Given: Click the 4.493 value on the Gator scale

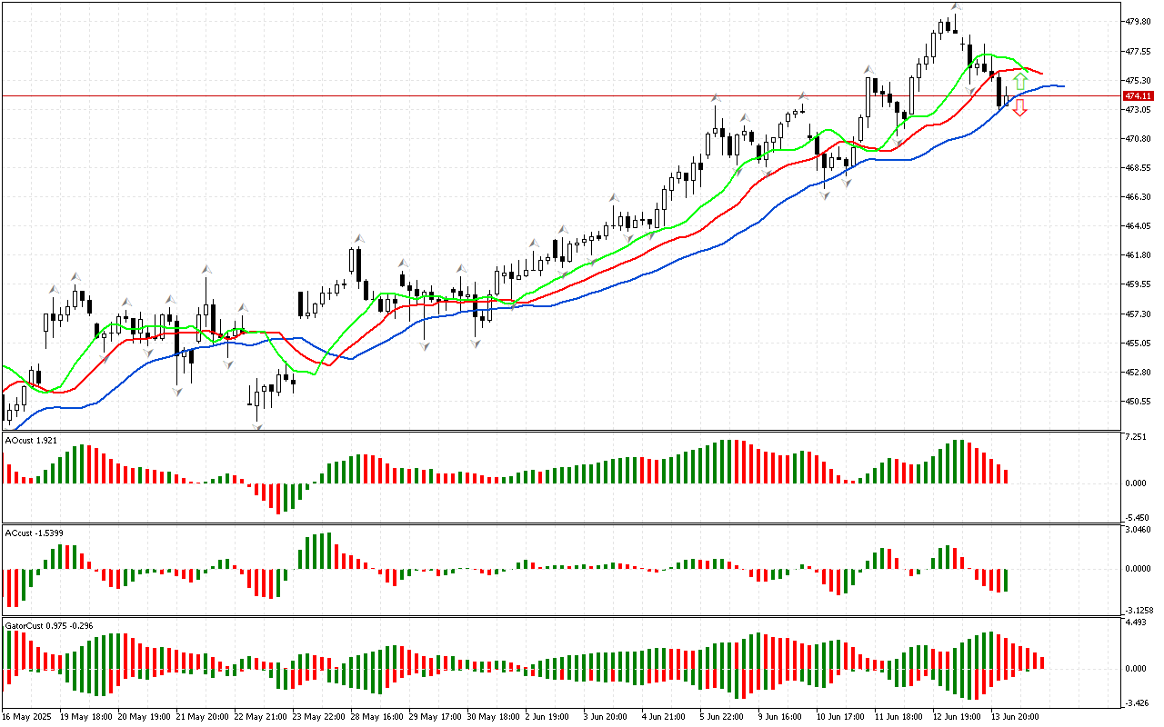Looking at the screenshot, I should [1137, 622].
